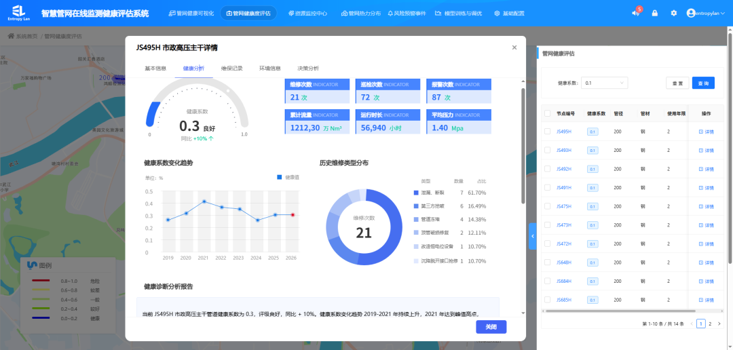Viewport: 733px width, 350px height.
Task: Go to page 2 in pagination
Action: click(x=710, y=324)
